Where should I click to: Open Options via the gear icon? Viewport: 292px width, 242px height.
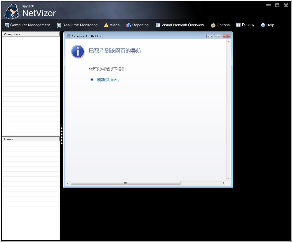pyautogui.click(x=213, y=25)
